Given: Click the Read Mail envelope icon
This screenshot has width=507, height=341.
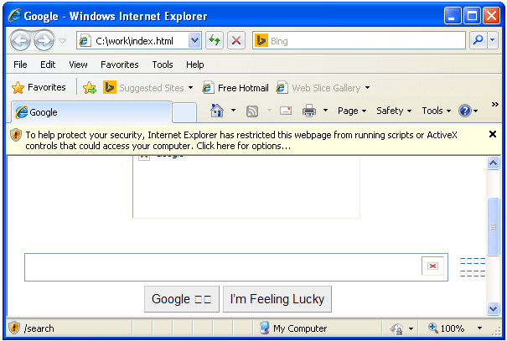Looking at the screenshot, I should [x=286, y=111].
